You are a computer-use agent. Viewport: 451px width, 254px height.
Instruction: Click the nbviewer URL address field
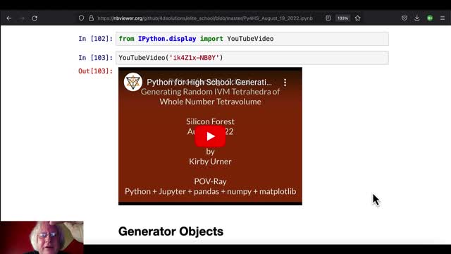click(205, 18)
